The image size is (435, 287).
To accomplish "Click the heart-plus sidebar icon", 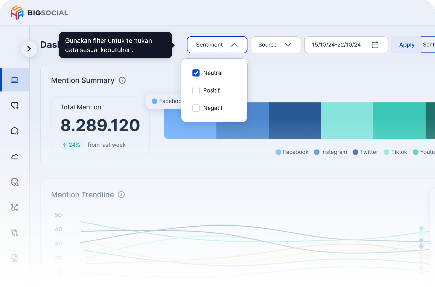I will click(x=15, y=105).
